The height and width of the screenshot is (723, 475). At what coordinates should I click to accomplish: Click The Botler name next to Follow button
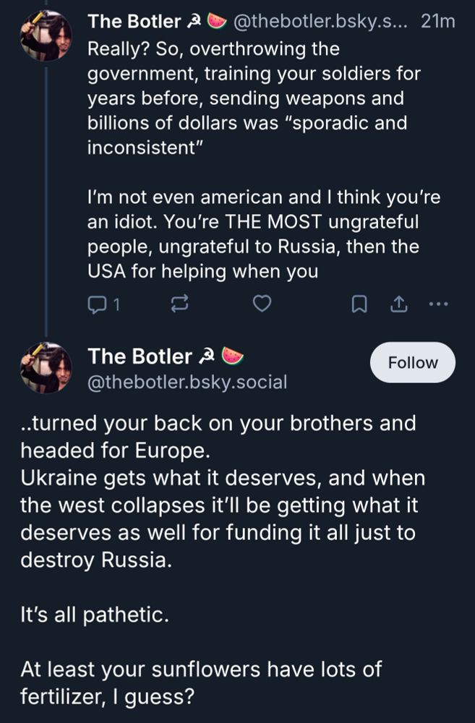[140, 356]
